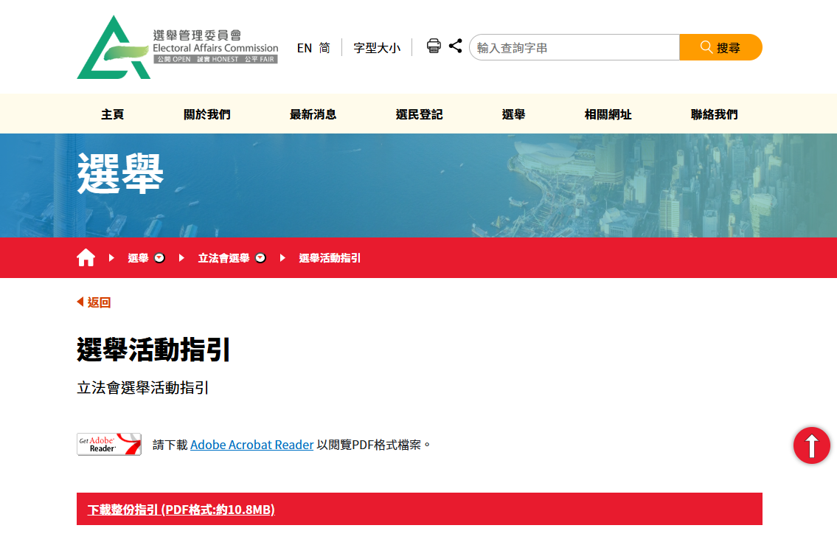Click the Get Adobe Reader badge
Viewport: 837px width, 545px height.
click(x=109, y=444)
